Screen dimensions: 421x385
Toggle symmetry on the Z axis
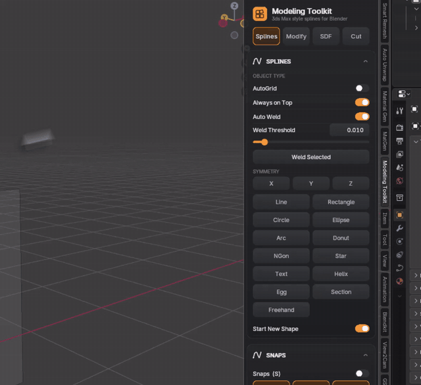pos(351,184)
